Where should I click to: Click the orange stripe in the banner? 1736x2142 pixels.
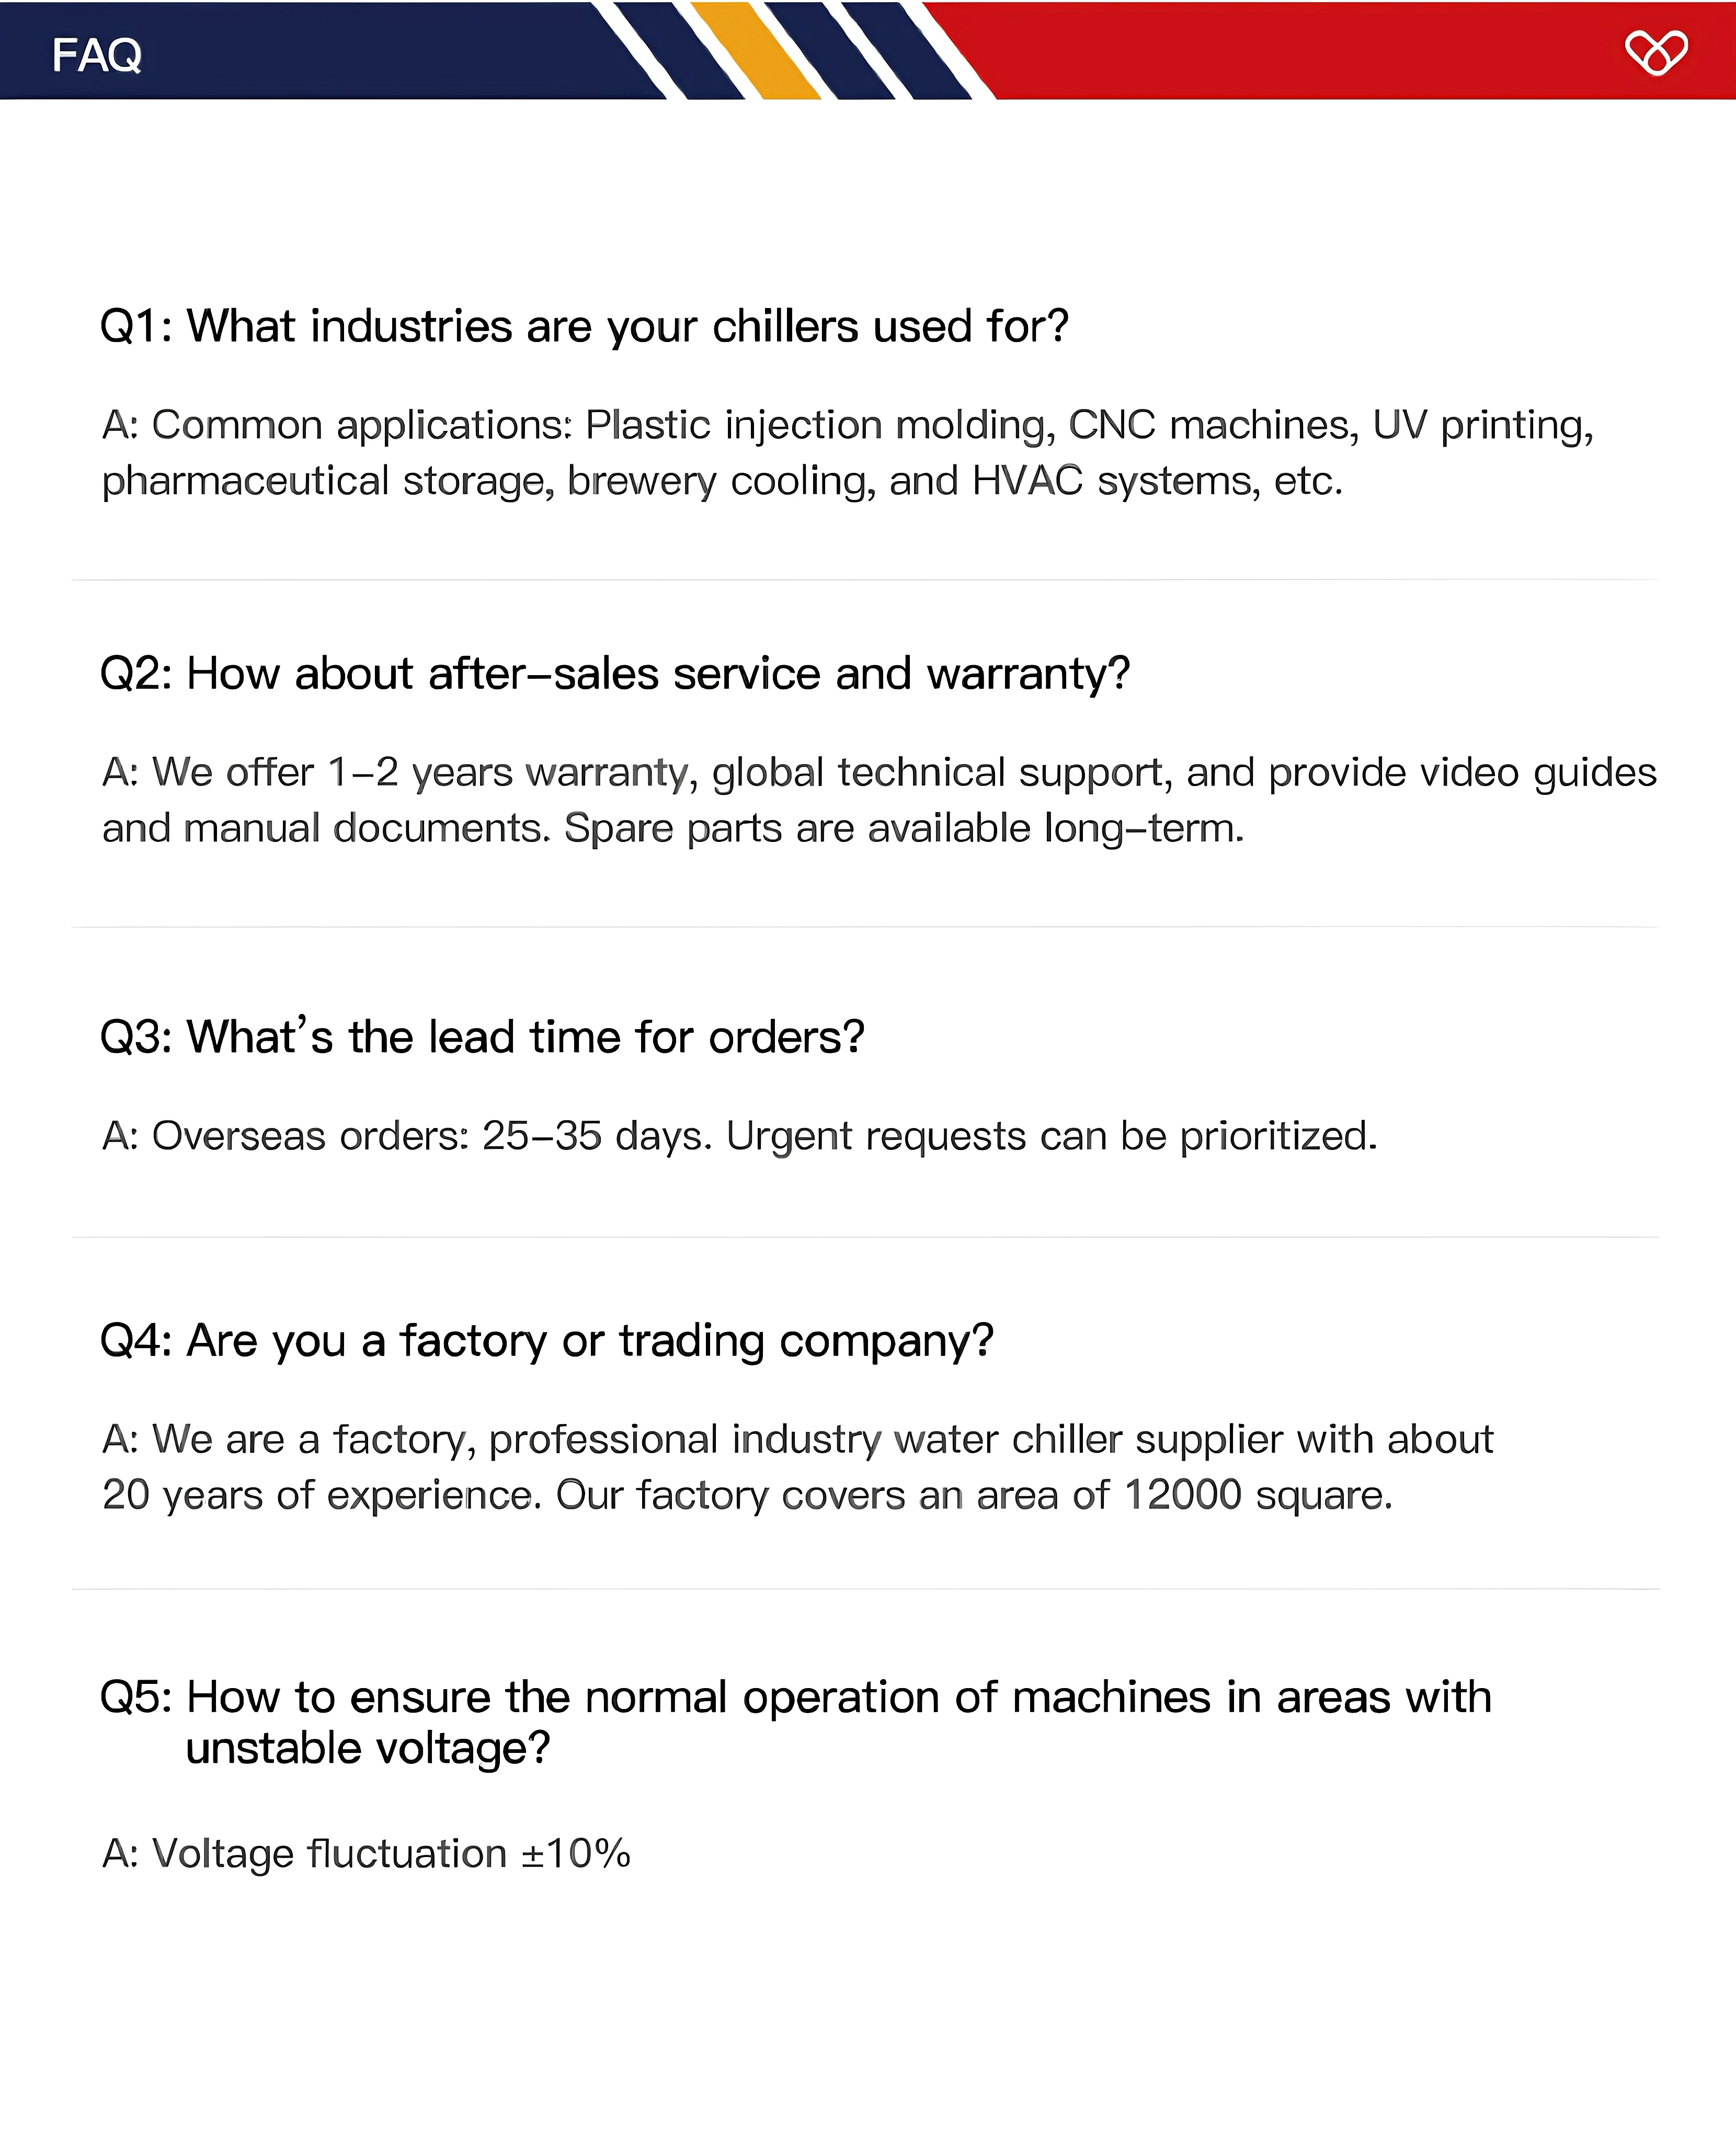[755, 50]
